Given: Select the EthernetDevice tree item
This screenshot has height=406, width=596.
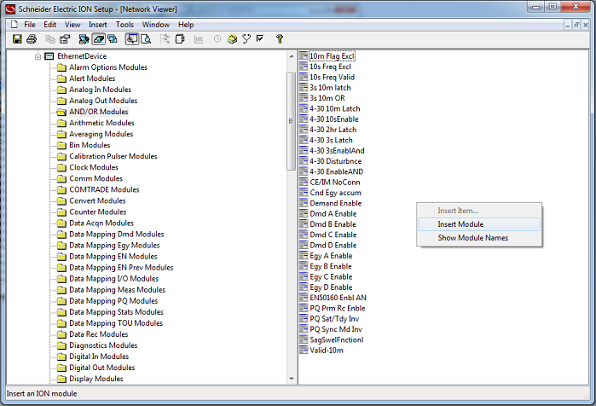Looking at the screenshot, I should click(82, 56).
